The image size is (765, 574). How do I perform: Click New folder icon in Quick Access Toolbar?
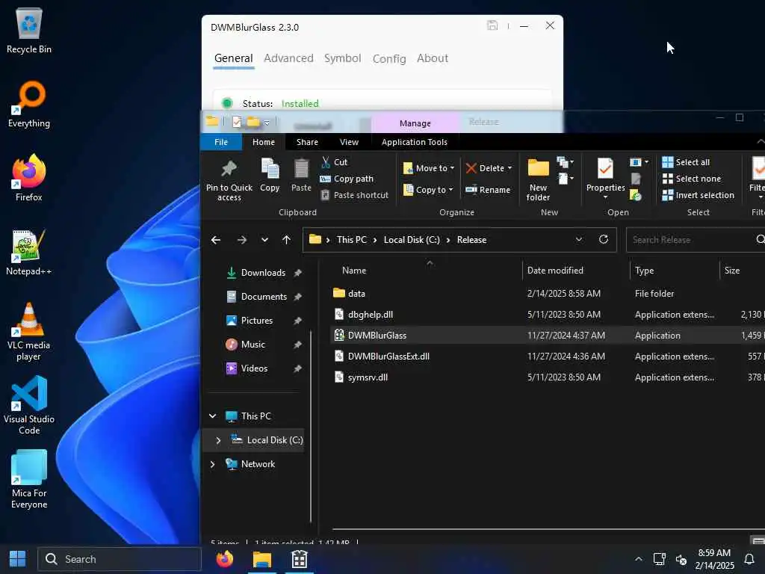tap(253, 122)
